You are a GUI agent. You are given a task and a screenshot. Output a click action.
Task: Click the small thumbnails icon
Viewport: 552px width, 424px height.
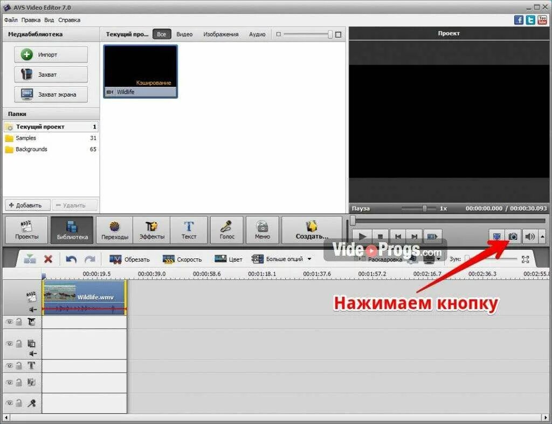[x=279, y=34]
